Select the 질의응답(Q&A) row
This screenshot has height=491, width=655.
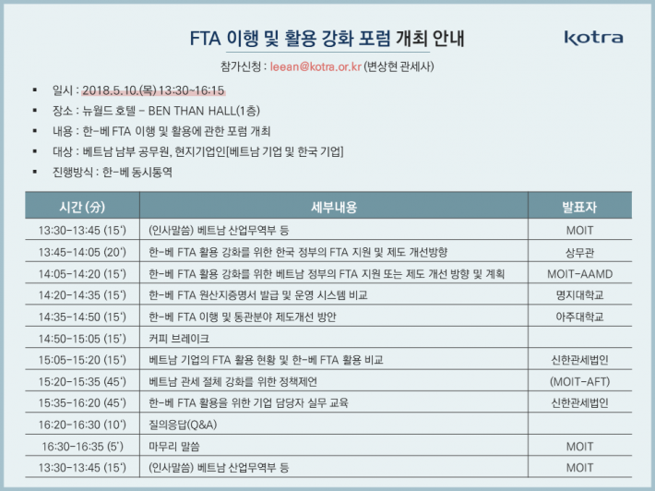tap(328, 425)
